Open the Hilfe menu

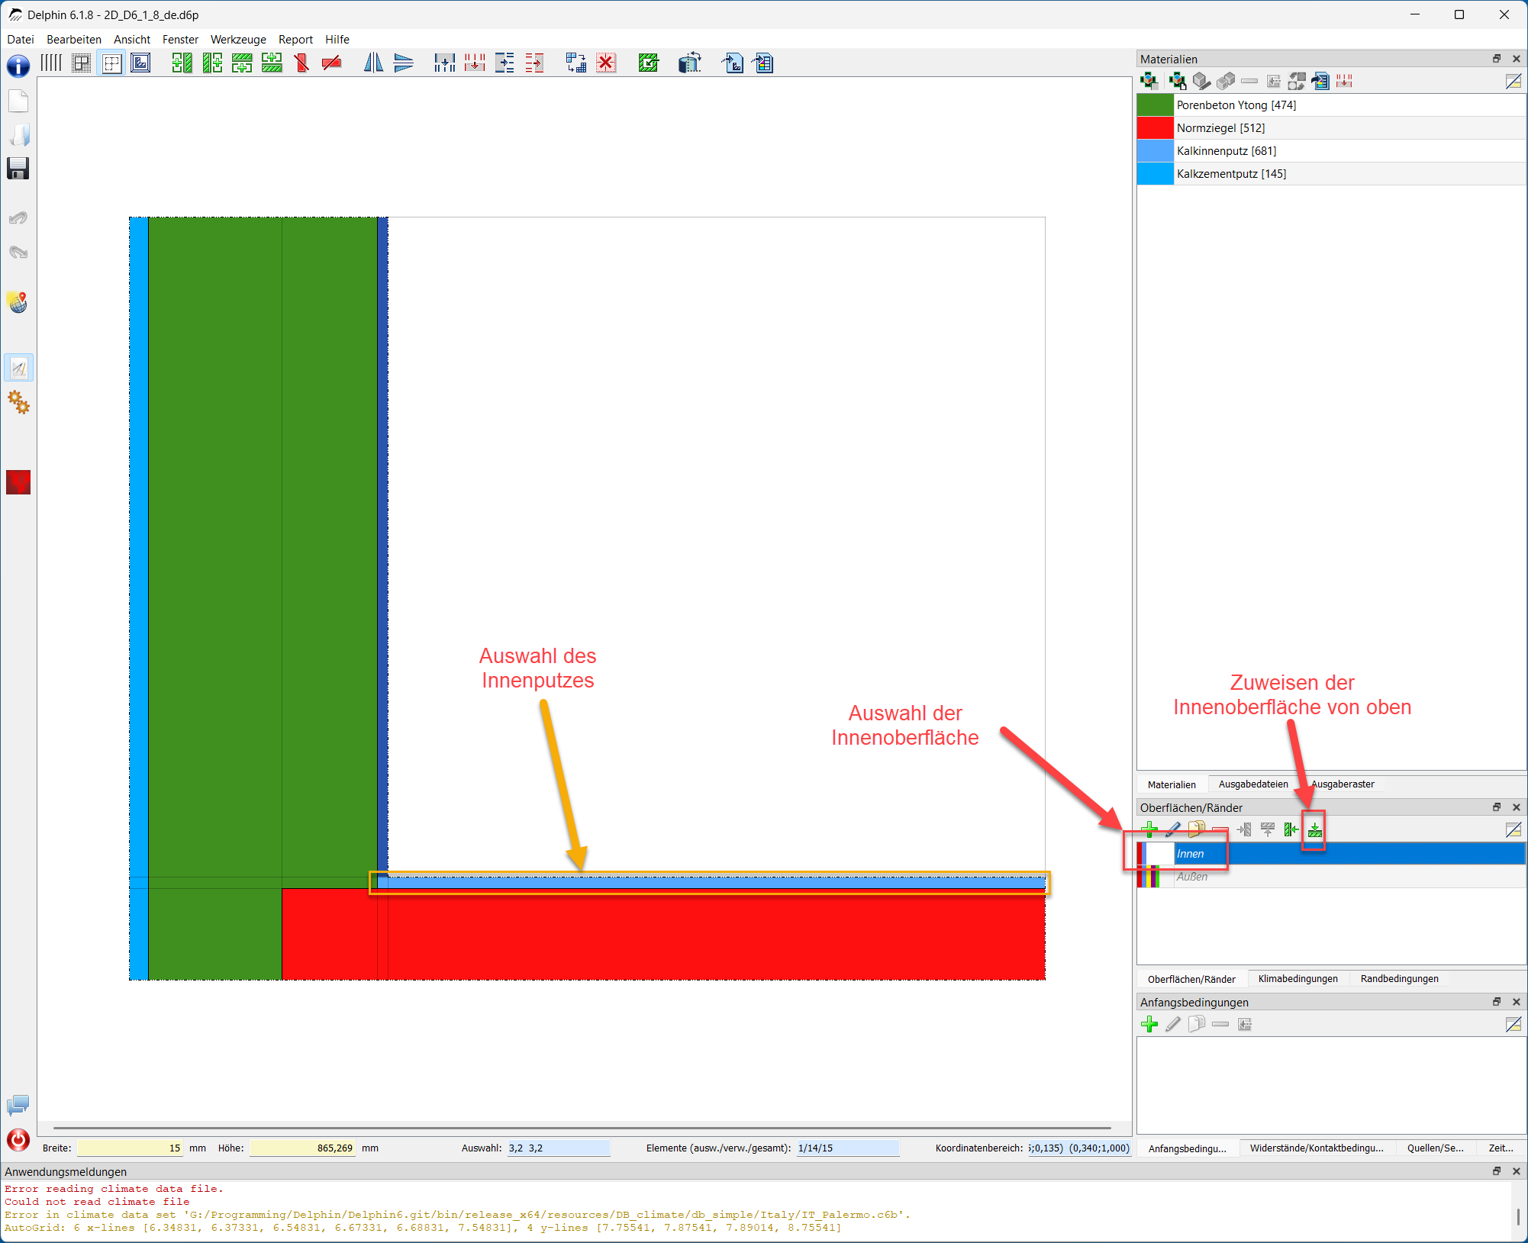337,40
